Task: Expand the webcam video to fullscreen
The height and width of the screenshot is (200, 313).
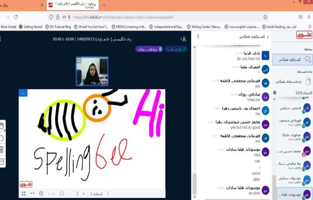Action: [x=79, y=60]
